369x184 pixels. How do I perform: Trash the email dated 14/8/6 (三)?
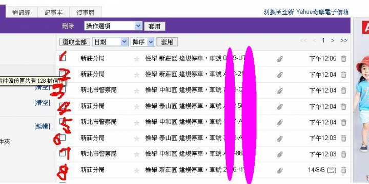click(343, 170)
